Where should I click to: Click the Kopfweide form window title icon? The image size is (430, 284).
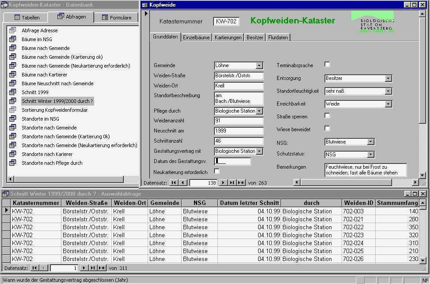coord(145,5)
